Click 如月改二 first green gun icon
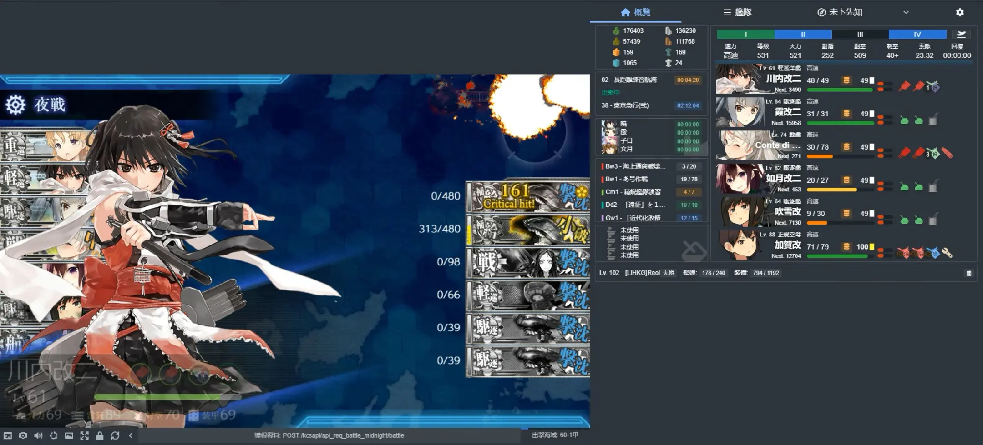This screenshot has width=983, height=445. tap(904, 186)
